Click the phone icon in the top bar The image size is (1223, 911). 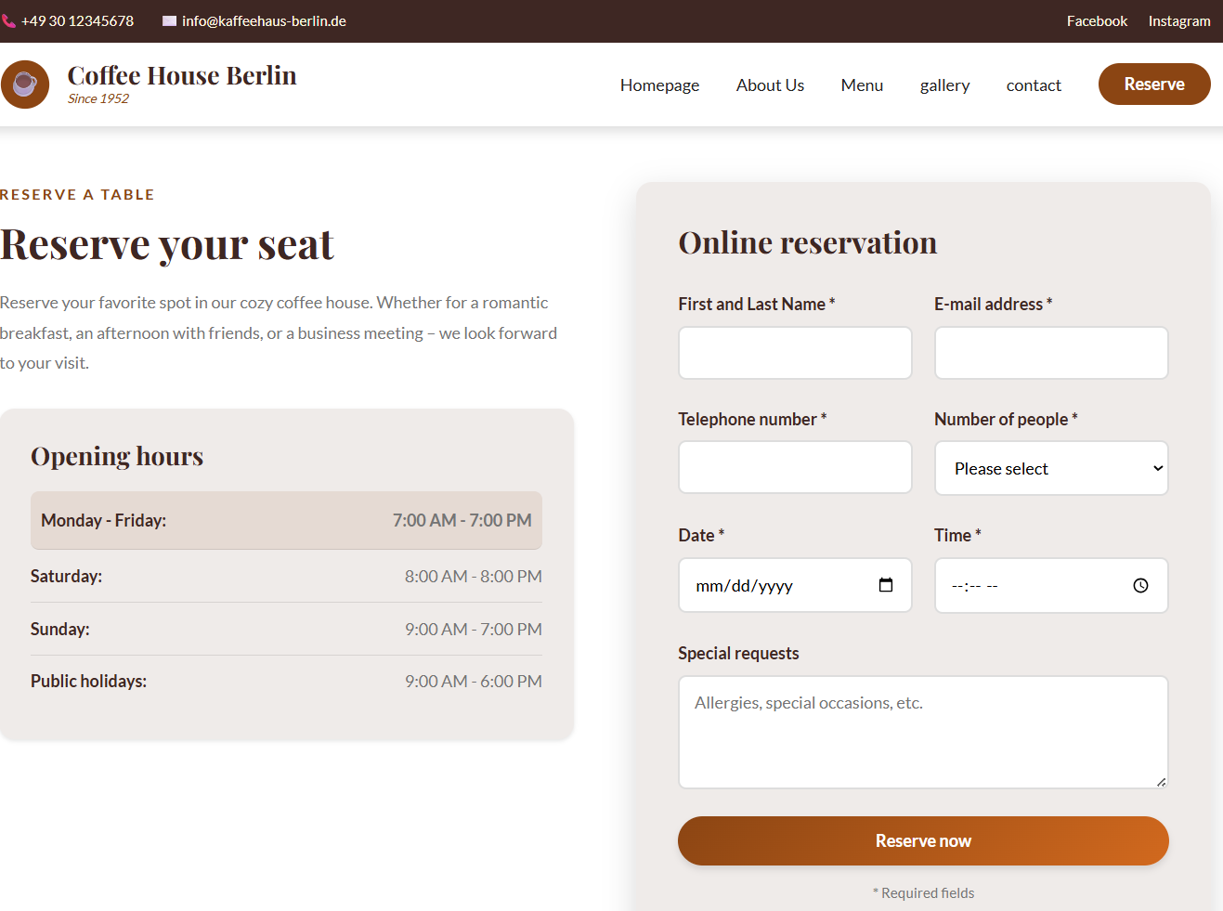(10, 19)
